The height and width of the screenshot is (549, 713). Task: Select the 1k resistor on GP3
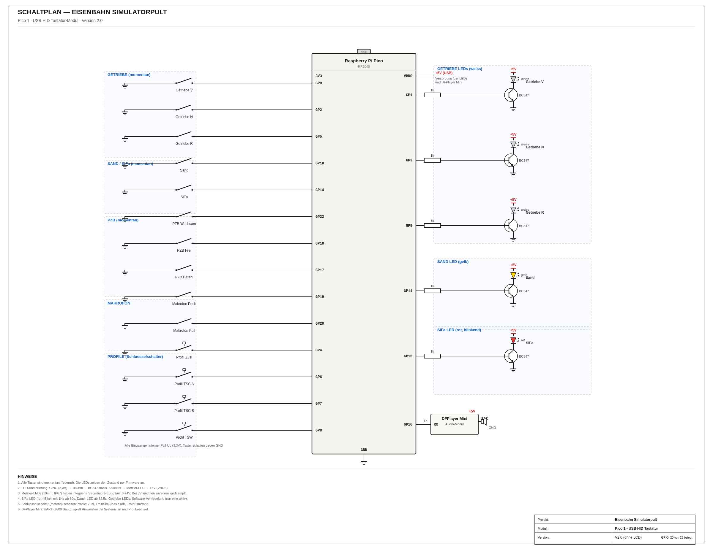pos(432,160)
